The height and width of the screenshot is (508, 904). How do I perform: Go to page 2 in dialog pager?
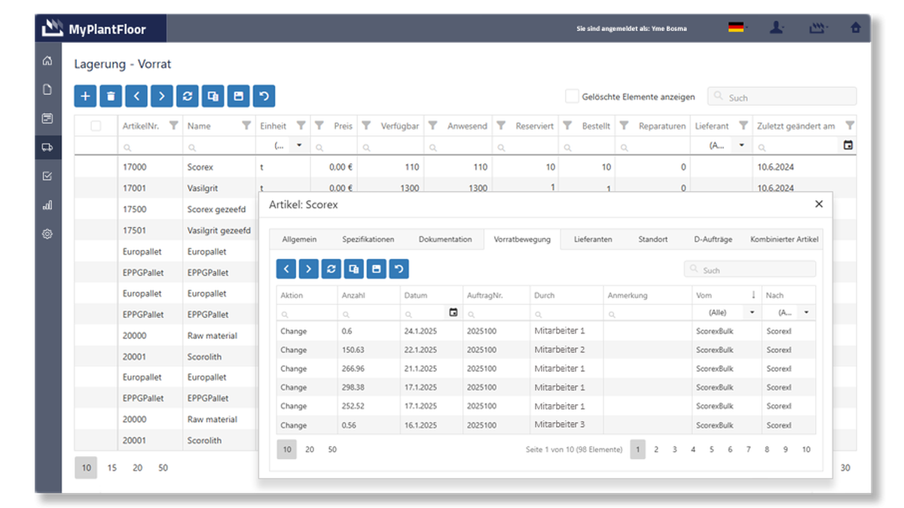[x=656, y=449]
